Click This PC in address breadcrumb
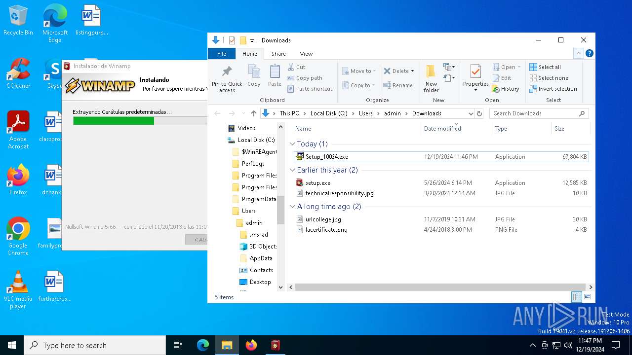The height and width of the screenshot is (355, 632). pos(289,113)
